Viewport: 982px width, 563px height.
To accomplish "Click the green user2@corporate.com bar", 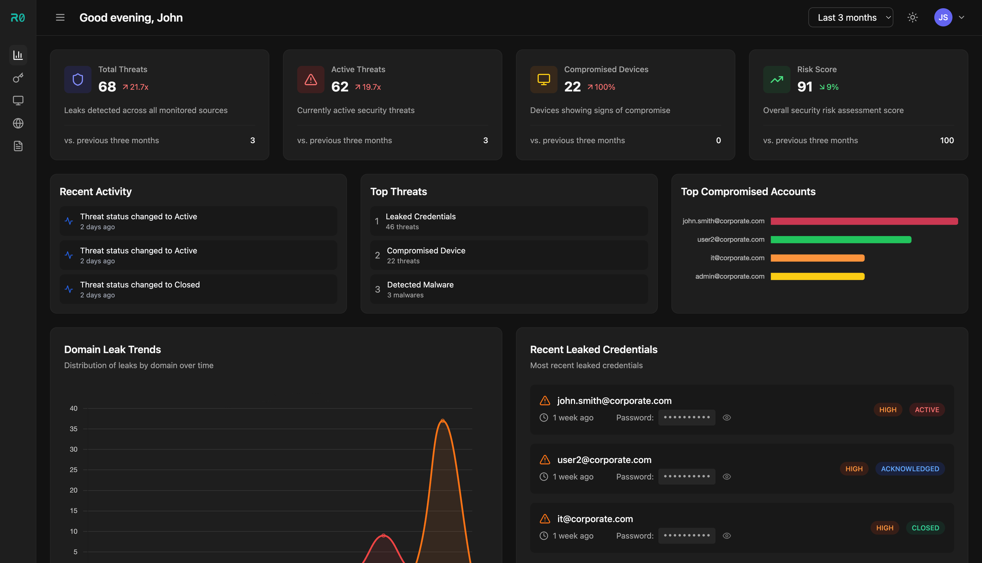I will [841, 240].
